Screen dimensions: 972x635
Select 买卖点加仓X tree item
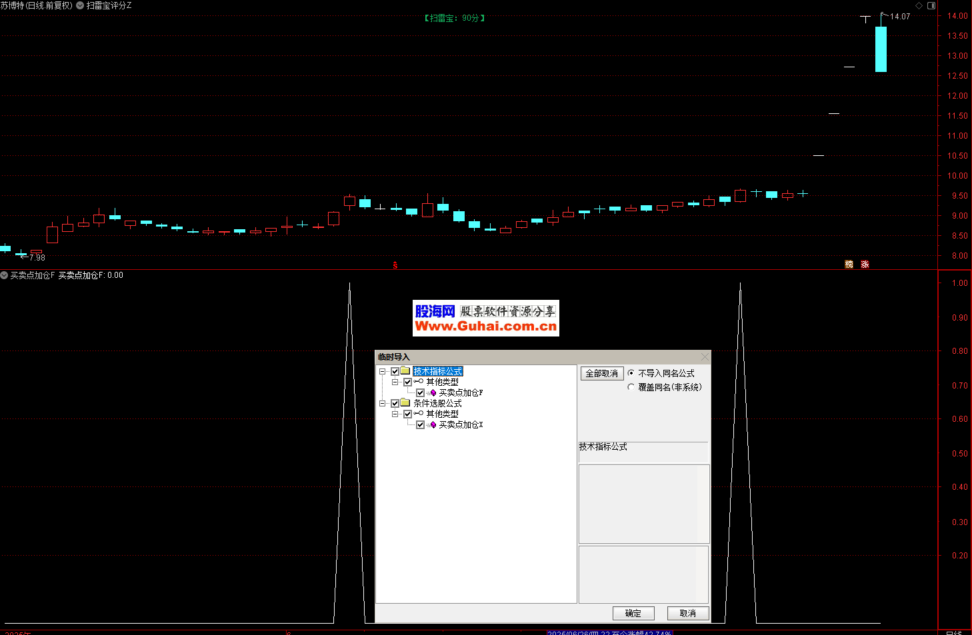point(461,425)
